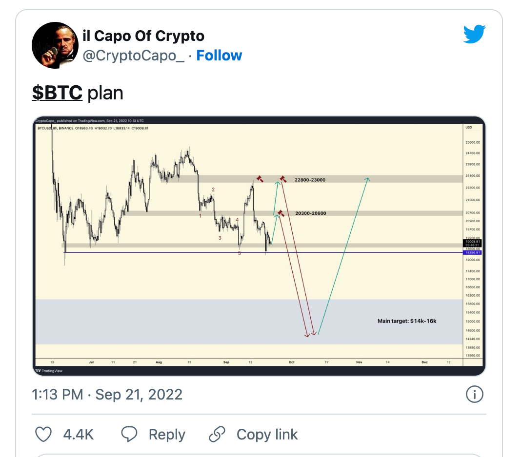Click the Twitter bird logo
This screenshot has width=523, height=457.
pyautogui.click(x=474, y=34)
